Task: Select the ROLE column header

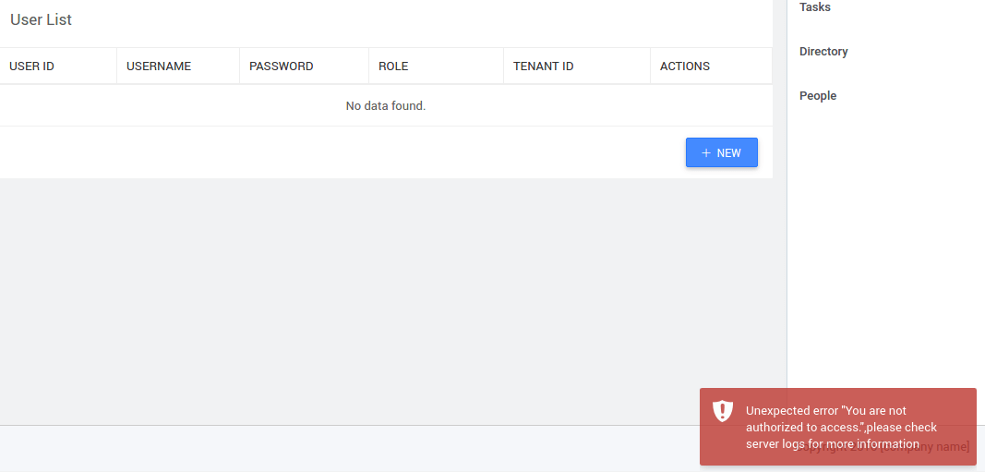Action: point(393,67)
